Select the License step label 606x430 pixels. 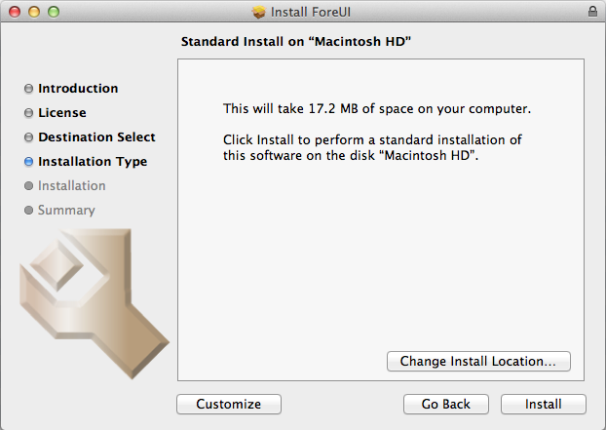click(62, 113)
